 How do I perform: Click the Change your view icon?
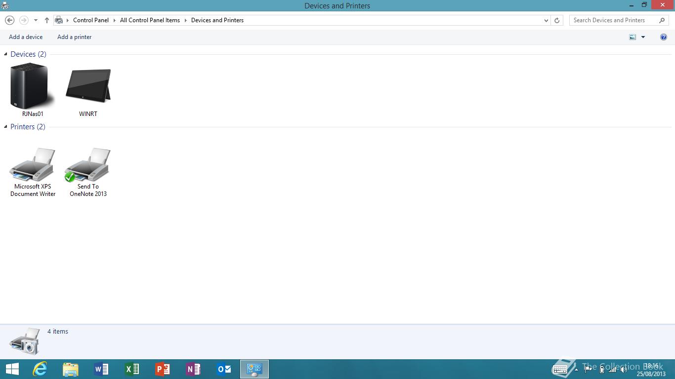pos(633,37)
